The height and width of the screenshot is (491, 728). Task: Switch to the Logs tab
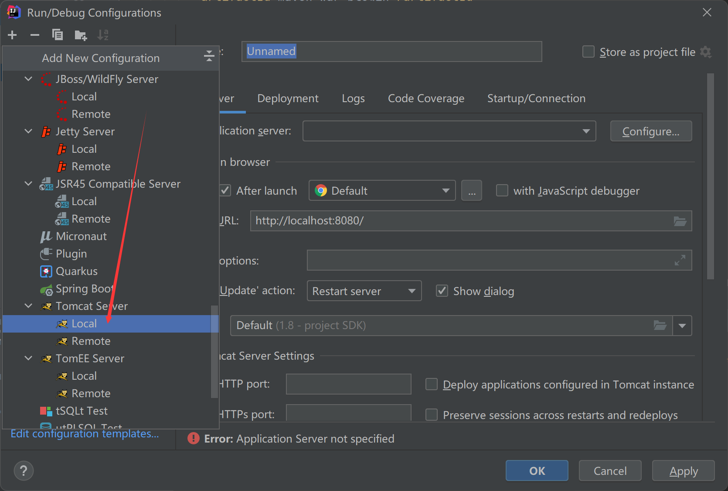353,99
